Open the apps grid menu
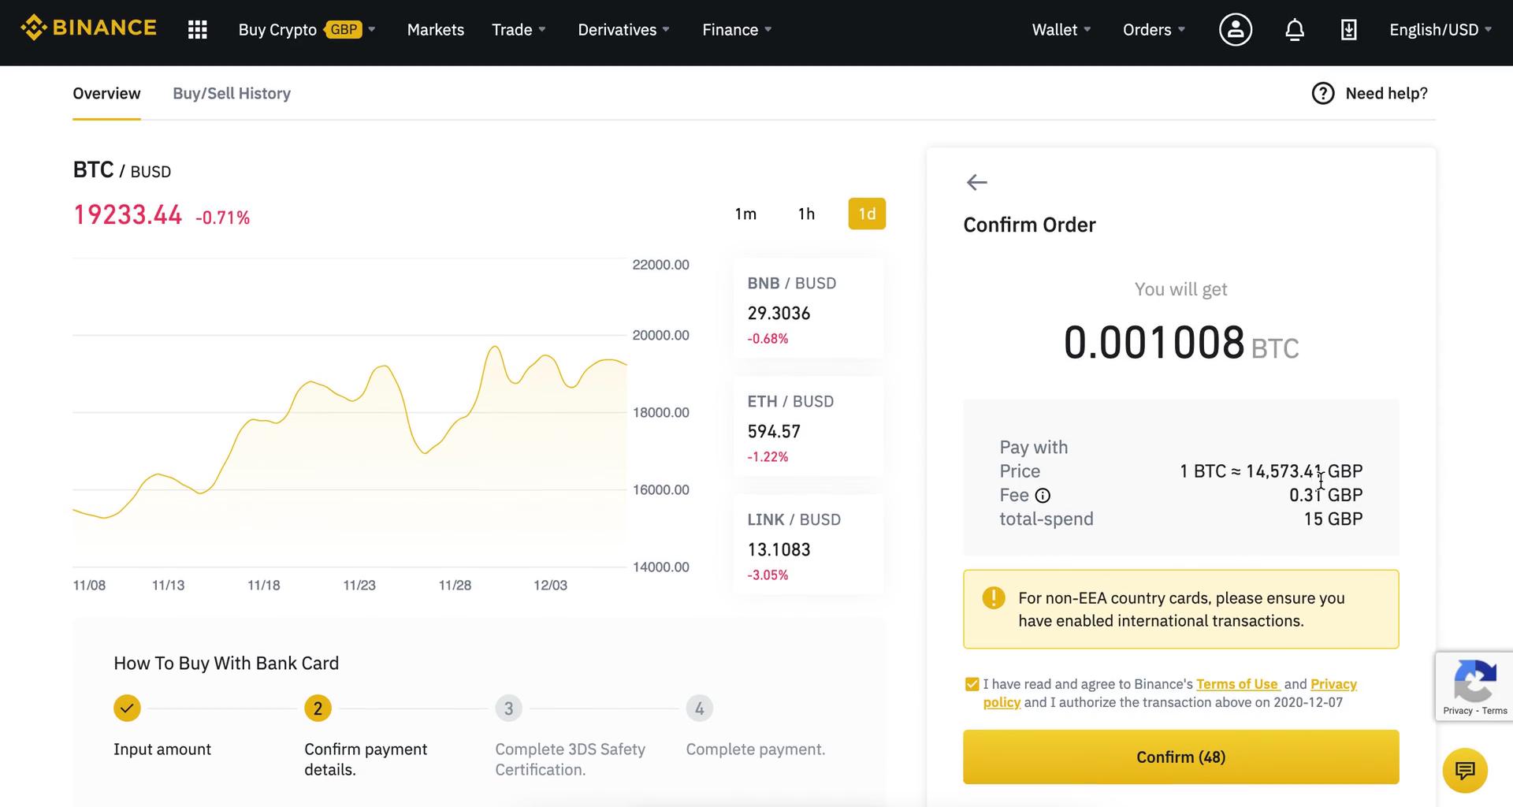This screenshot has height=807, width=1513. (196, 29)
